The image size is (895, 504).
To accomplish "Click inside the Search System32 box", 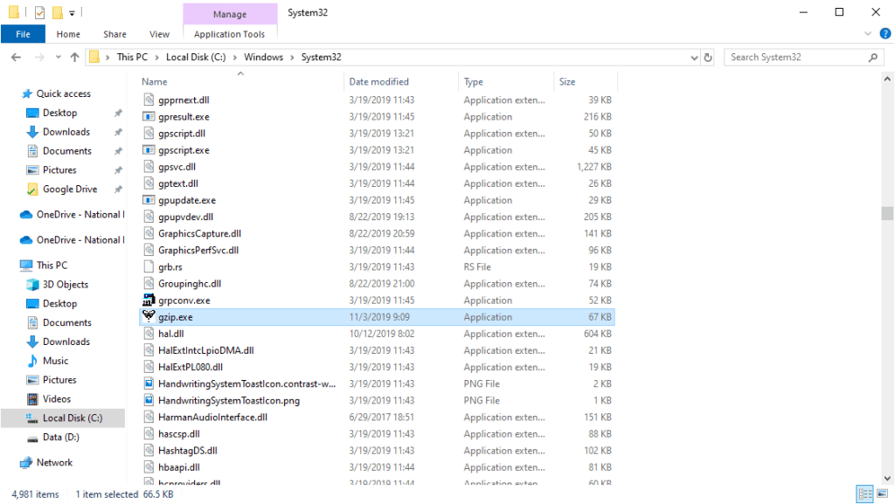I will point(795,56).
